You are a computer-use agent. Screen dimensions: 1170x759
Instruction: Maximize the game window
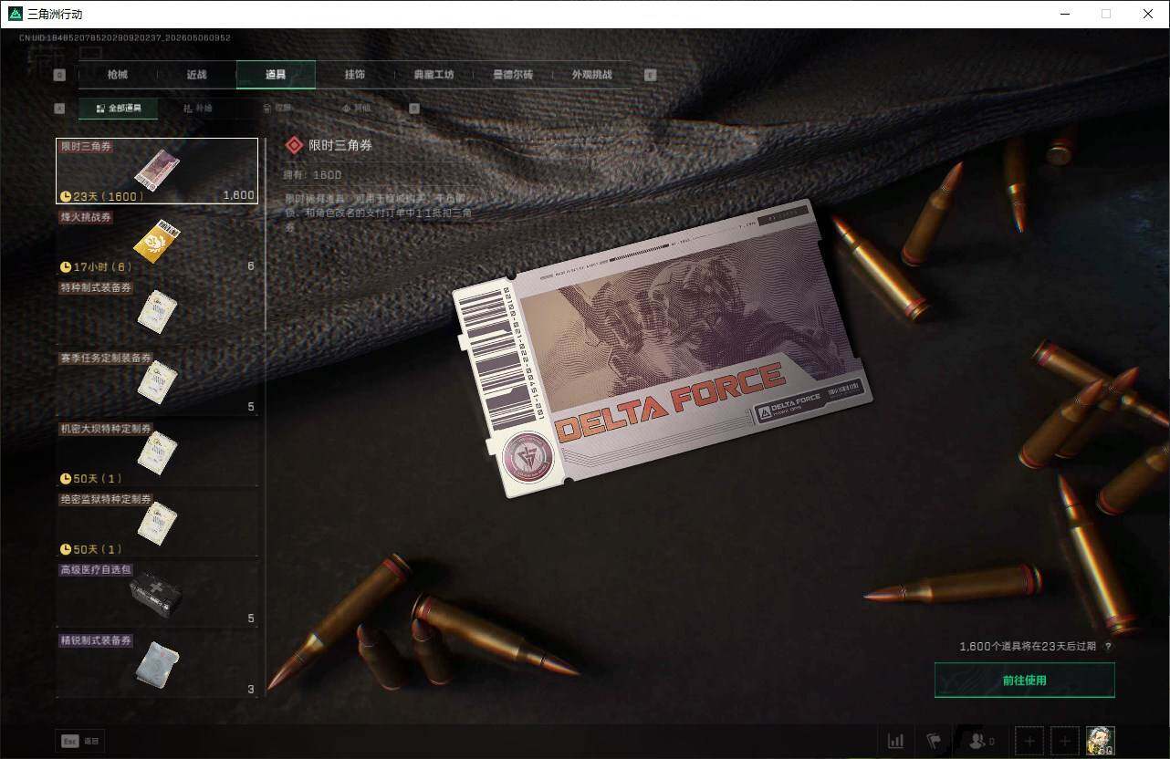[x=1106, y=14]
